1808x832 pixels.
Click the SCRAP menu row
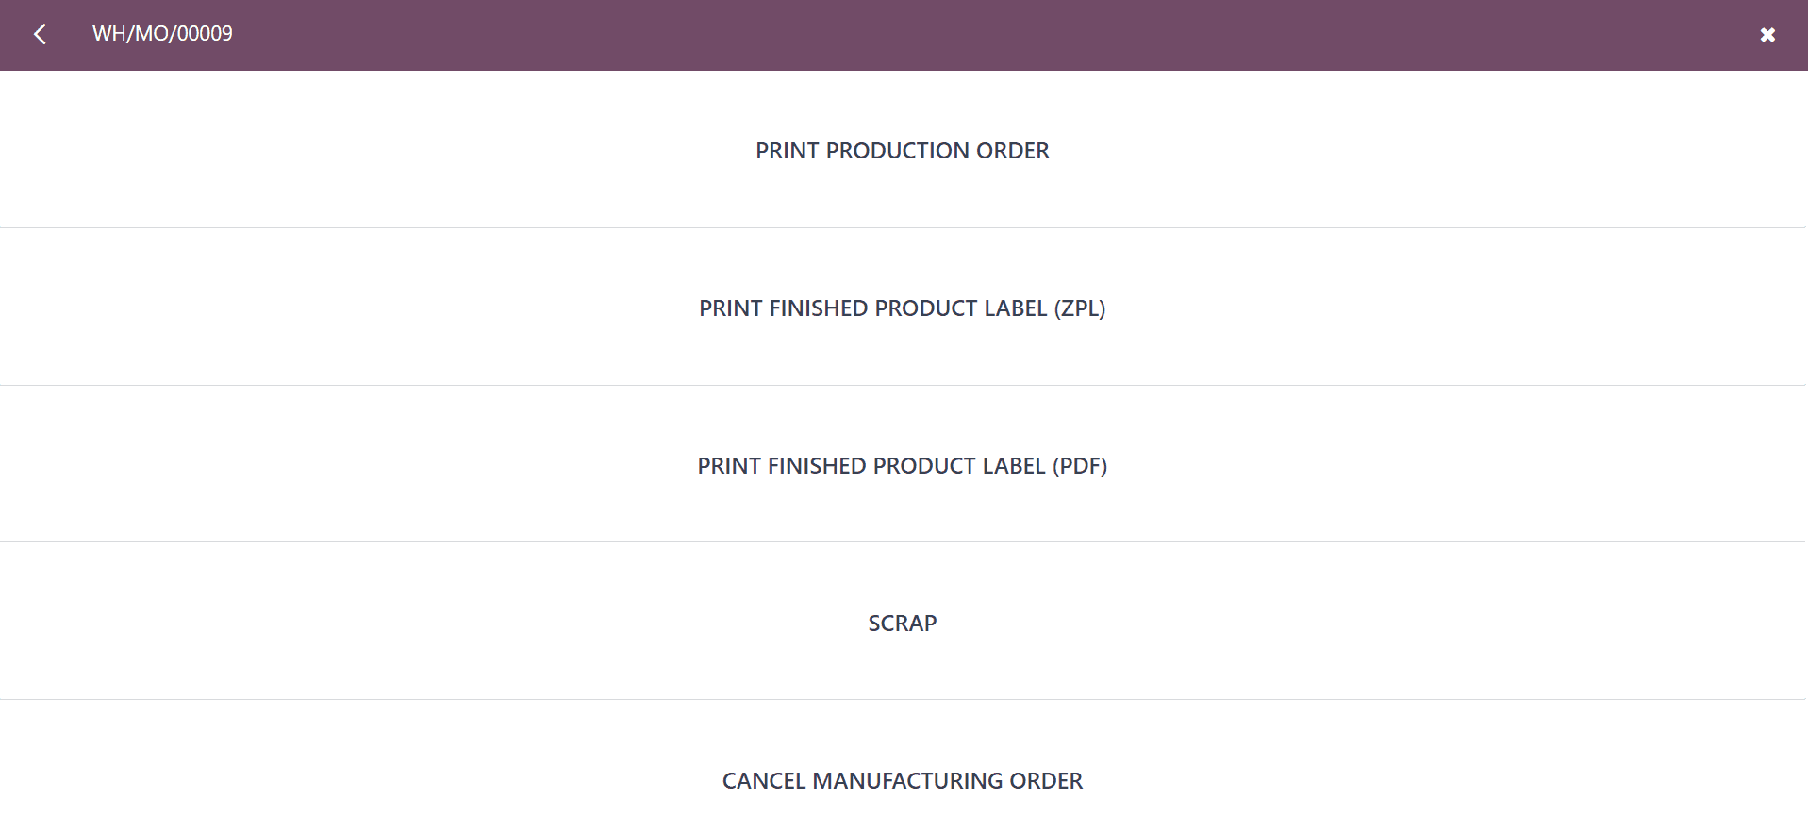coord(903,623)
